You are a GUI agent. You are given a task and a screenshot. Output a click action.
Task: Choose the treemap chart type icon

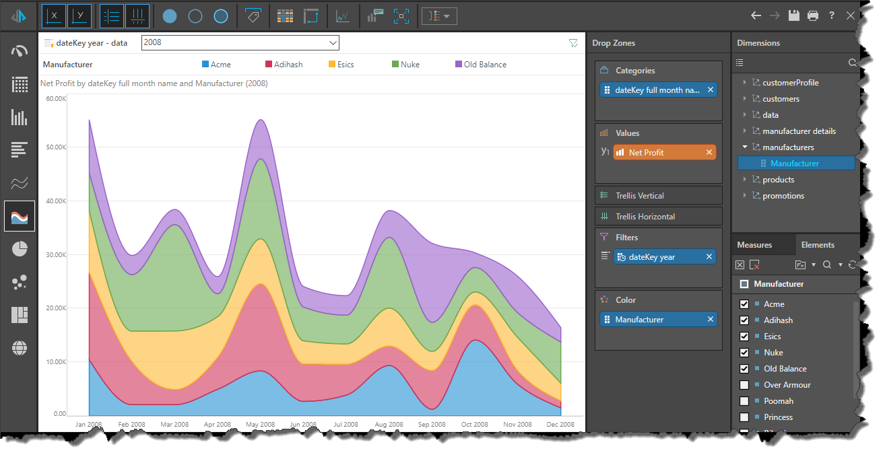point(20,315)
